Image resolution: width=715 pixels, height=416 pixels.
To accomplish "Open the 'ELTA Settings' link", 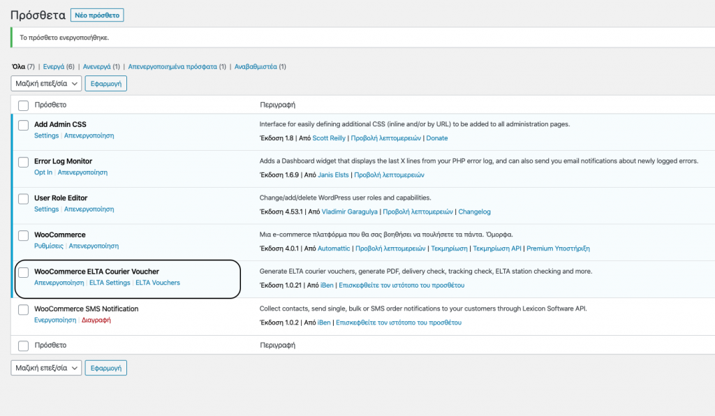I will tap(110, 283).
